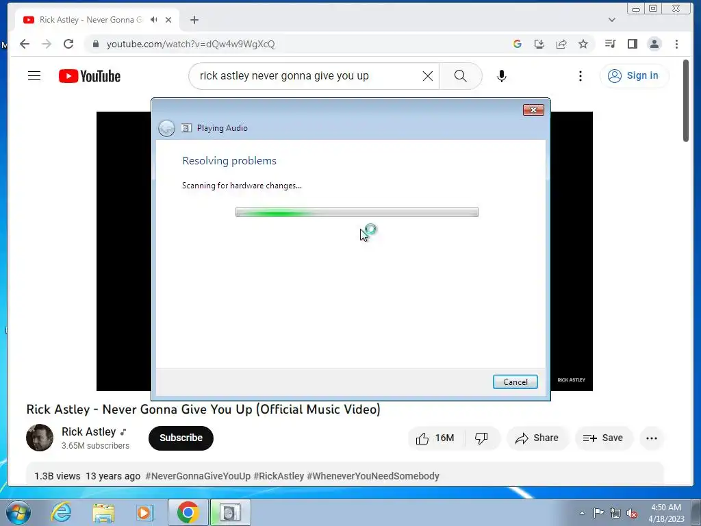Show hidden system tray icons arrow
The width and height of the screenshot is (701, 526).
tap(582, 513)
